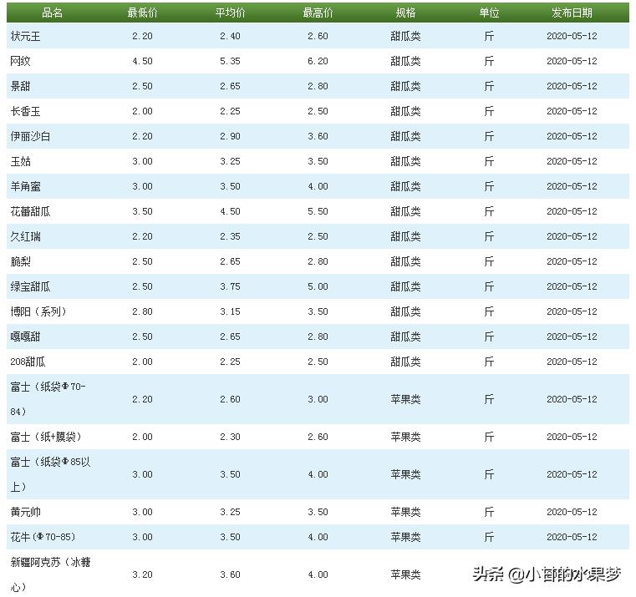Click the 新疆阿克苏（冰糖心） product name
Screen dimensions: 636x597
point(50,574)
